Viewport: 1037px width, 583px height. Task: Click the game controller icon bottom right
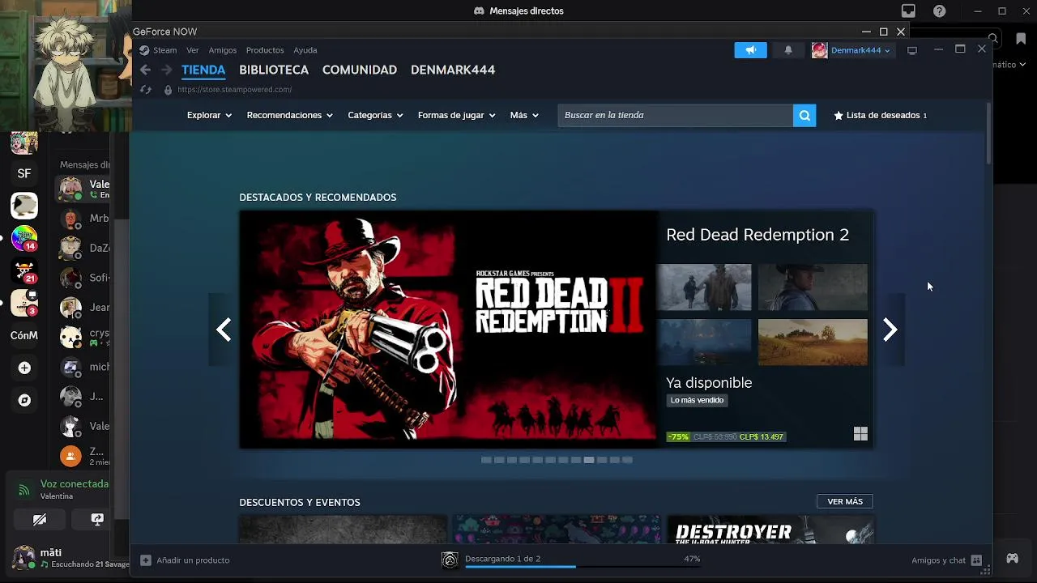[1013, 559]
